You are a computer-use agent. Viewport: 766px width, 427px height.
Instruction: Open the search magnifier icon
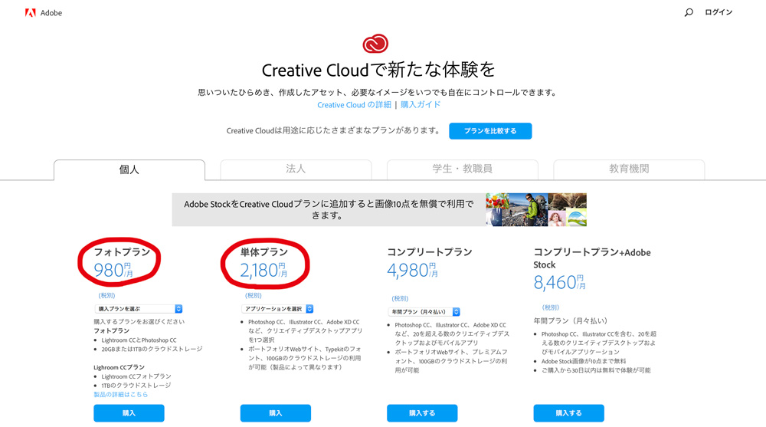(689, 12)
